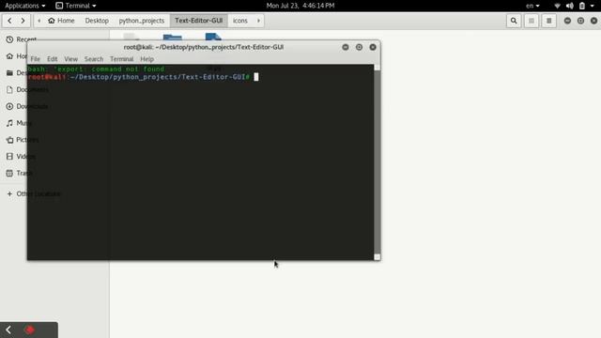Open icons folder in path bar
Screen dimensions: 601x338
pyautogui.click(x=240, y=21)
